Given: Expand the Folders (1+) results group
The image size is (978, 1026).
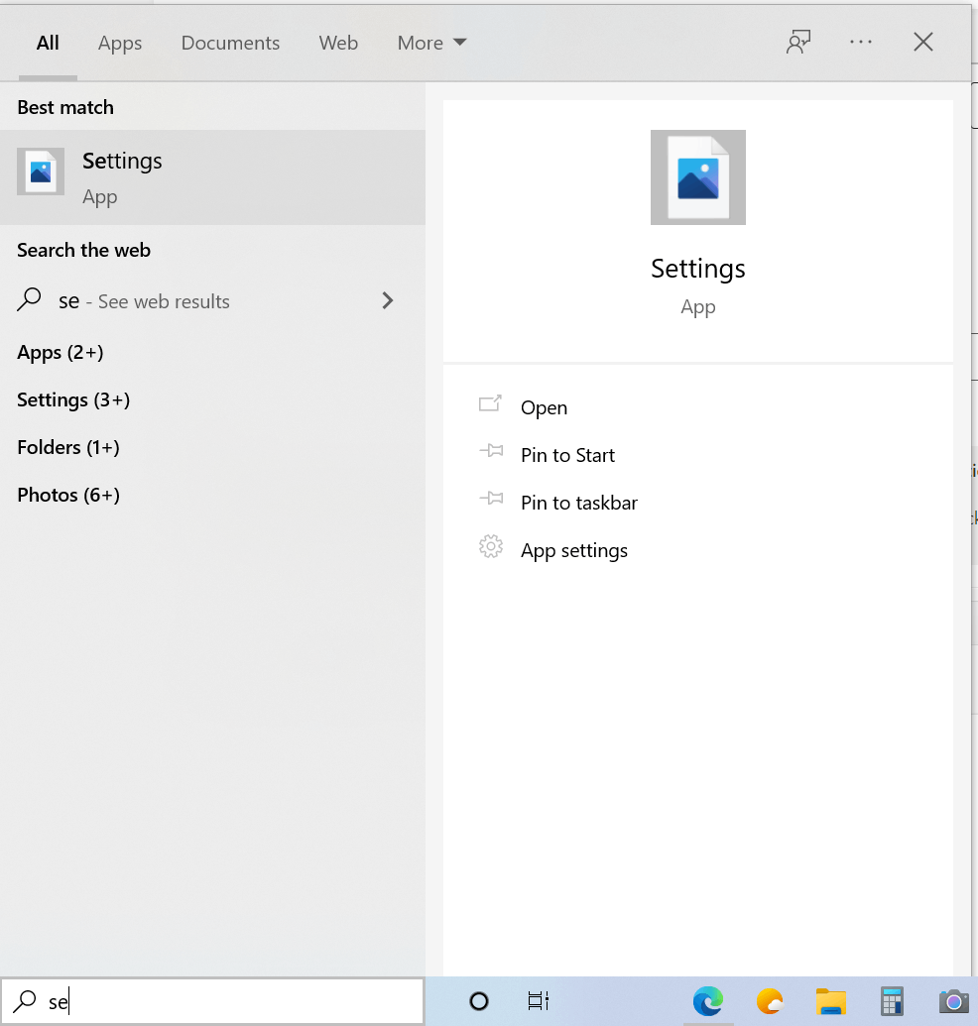Looking at the screenshot, I should click(x=68, y=447).
